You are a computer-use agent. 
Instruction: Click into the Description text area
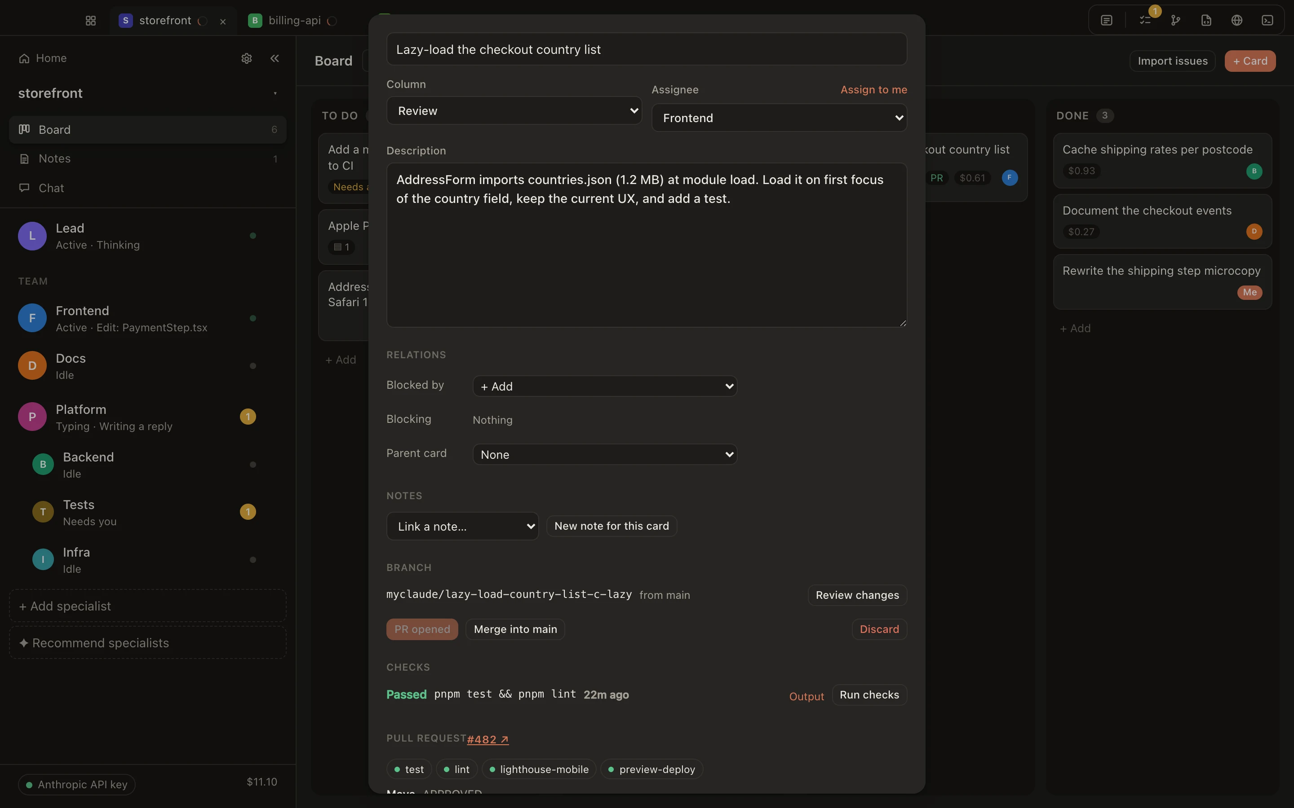pyautogui.click(x=647, y=245)
